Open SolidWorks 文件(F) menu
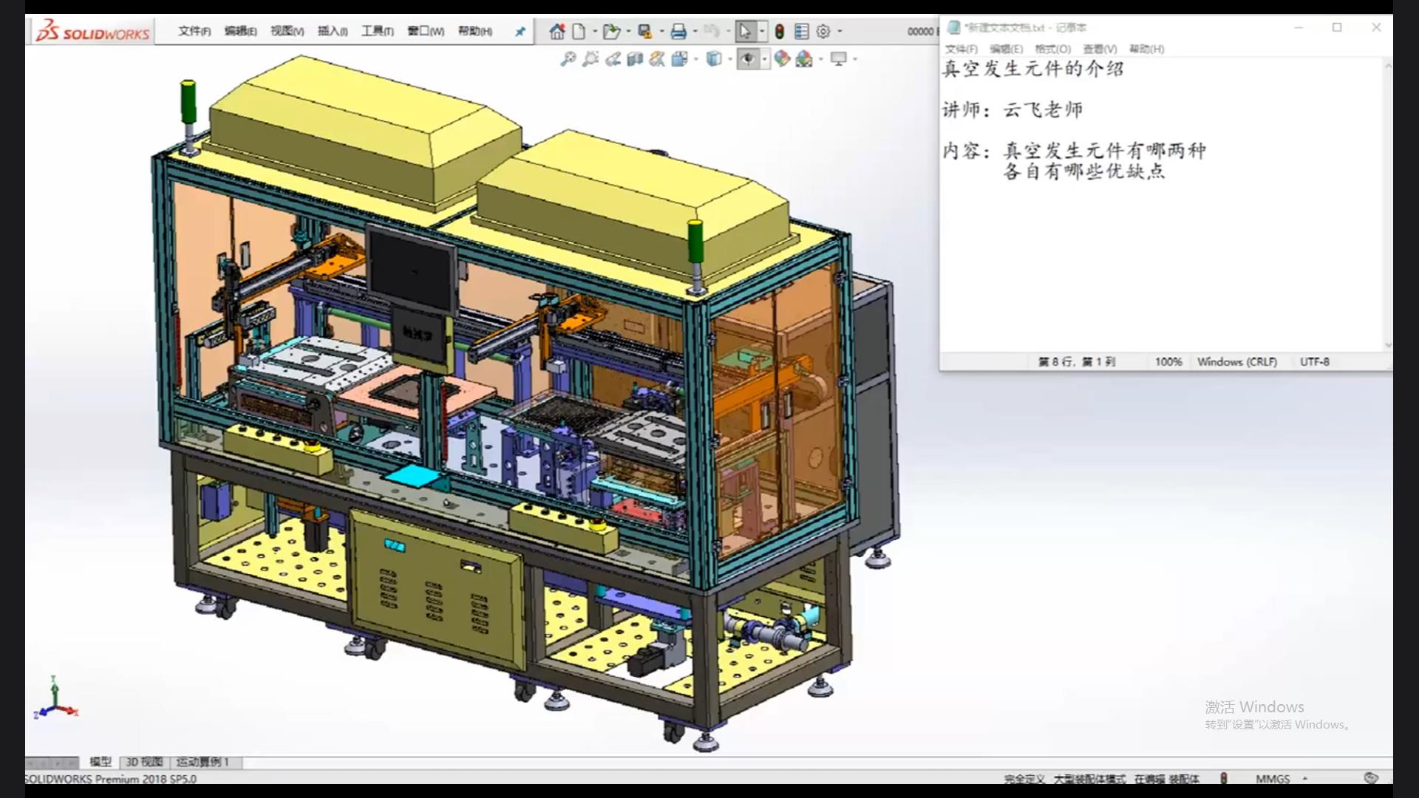The height and width of the screenshot is (798, 1419). pos(194,31)
